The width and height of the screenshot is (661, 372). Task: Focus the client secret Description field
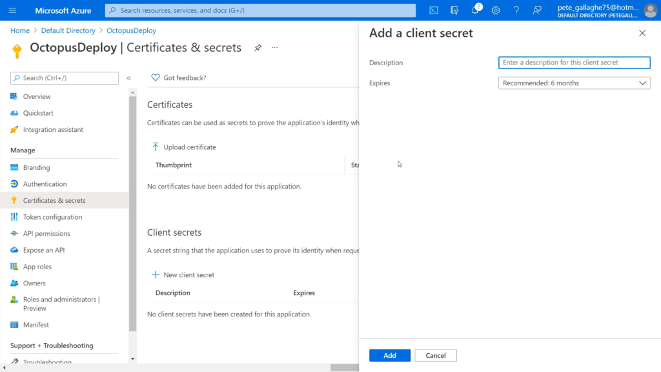(x=574, y=63)
